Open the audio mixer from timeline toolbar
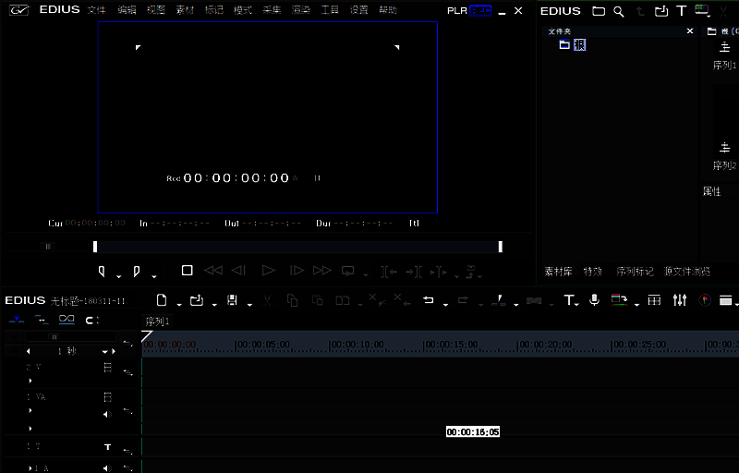Image resolution: width=739 pixels, height=473 pixels. coord(680,300)
